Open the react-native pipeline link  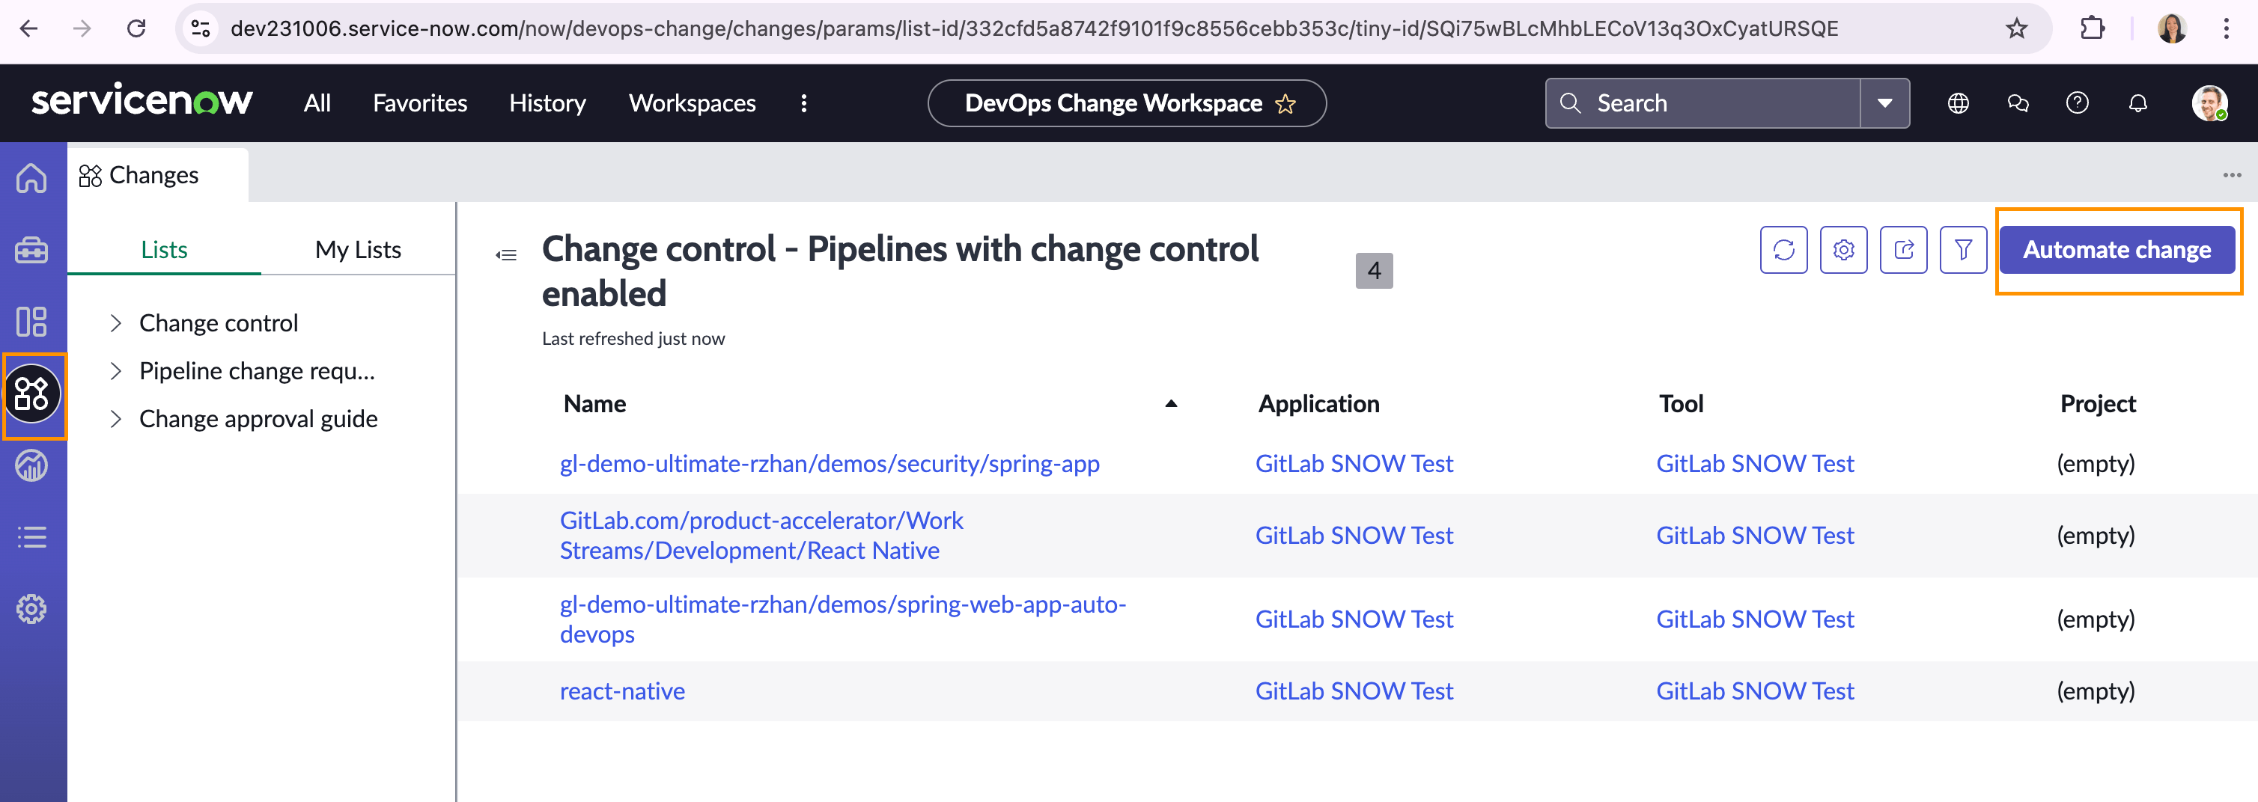tap(621, 691)
